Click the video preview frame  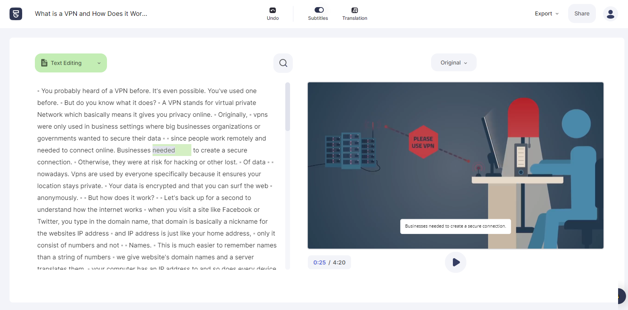coord(456,165)
